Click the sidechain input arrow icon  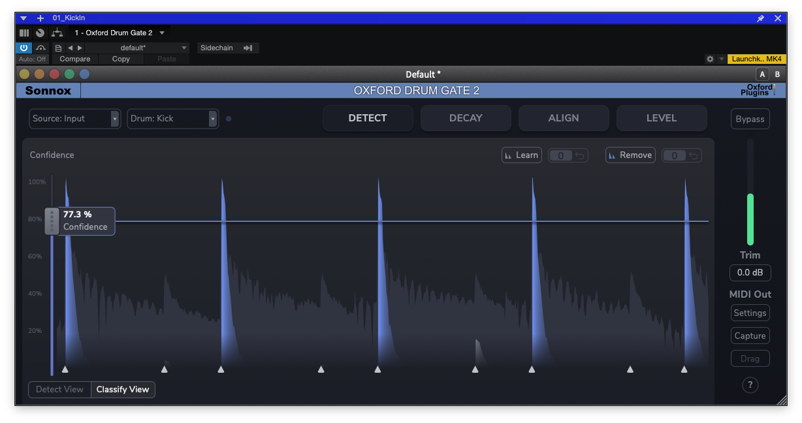[x=248, y=48]
